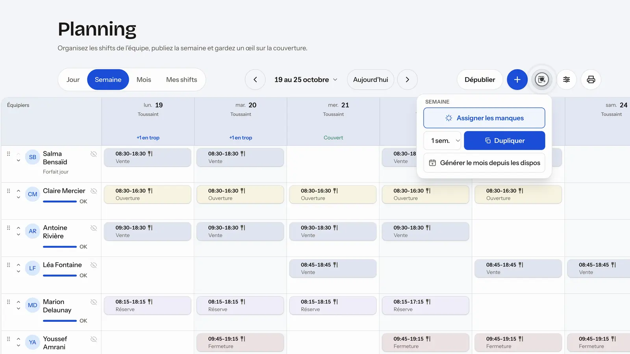Screen dimensions: 630x354
Task: Click the blue plus add-shift button
Action: 517,79
